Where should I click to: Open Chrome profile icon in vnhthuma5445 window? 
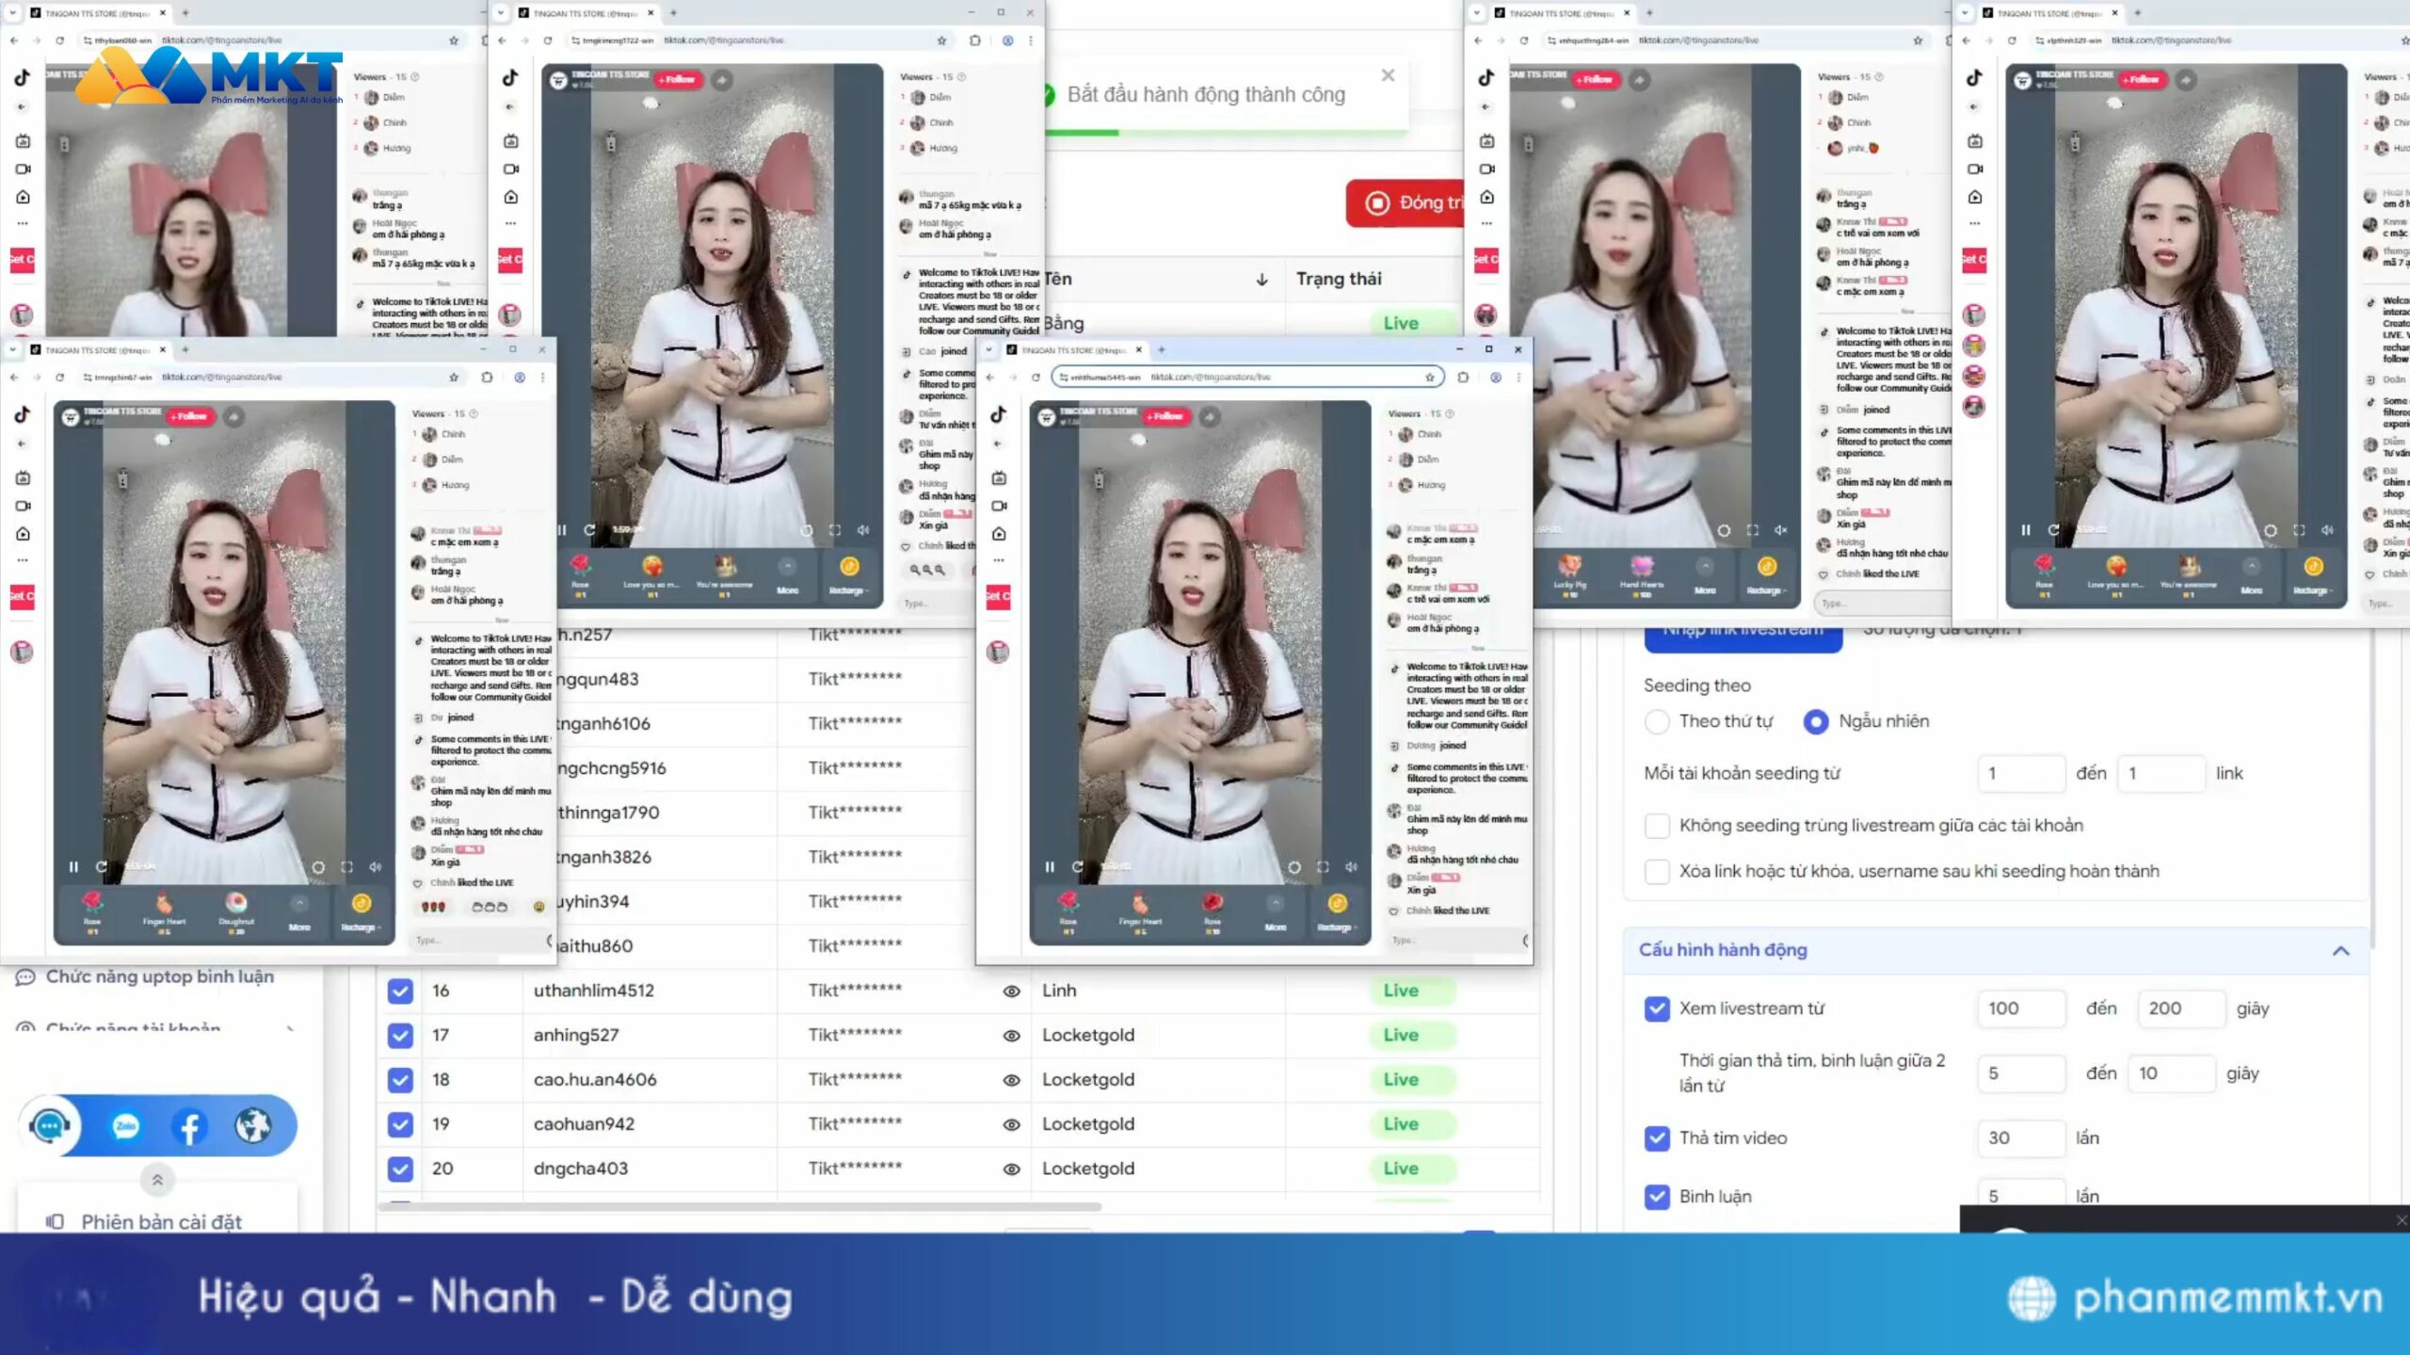click(1495, 377)
